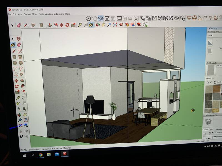Open the arrow dropdown beside the Arc tool
Viewport: 222px width, 166px height.
[x=37, y=25]
